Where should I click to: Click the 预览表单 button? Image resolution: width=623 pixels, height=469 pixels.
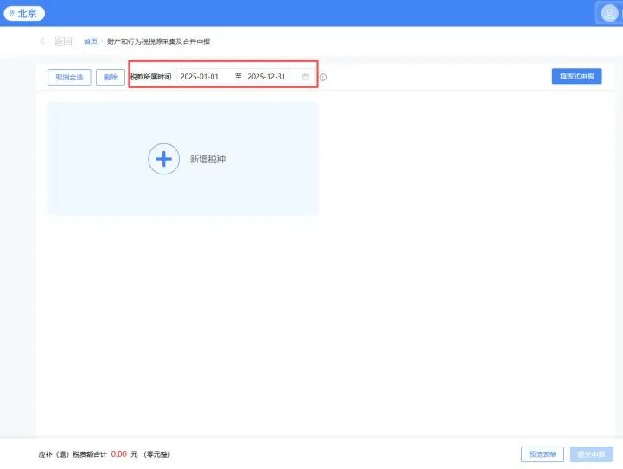pyautogui.click(x=543, y=453)
